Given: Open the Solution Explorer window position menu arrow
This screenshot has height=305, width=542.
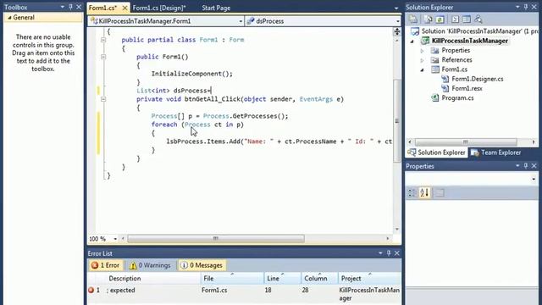Looking at the screenshot, I should [x=517, y=7].
